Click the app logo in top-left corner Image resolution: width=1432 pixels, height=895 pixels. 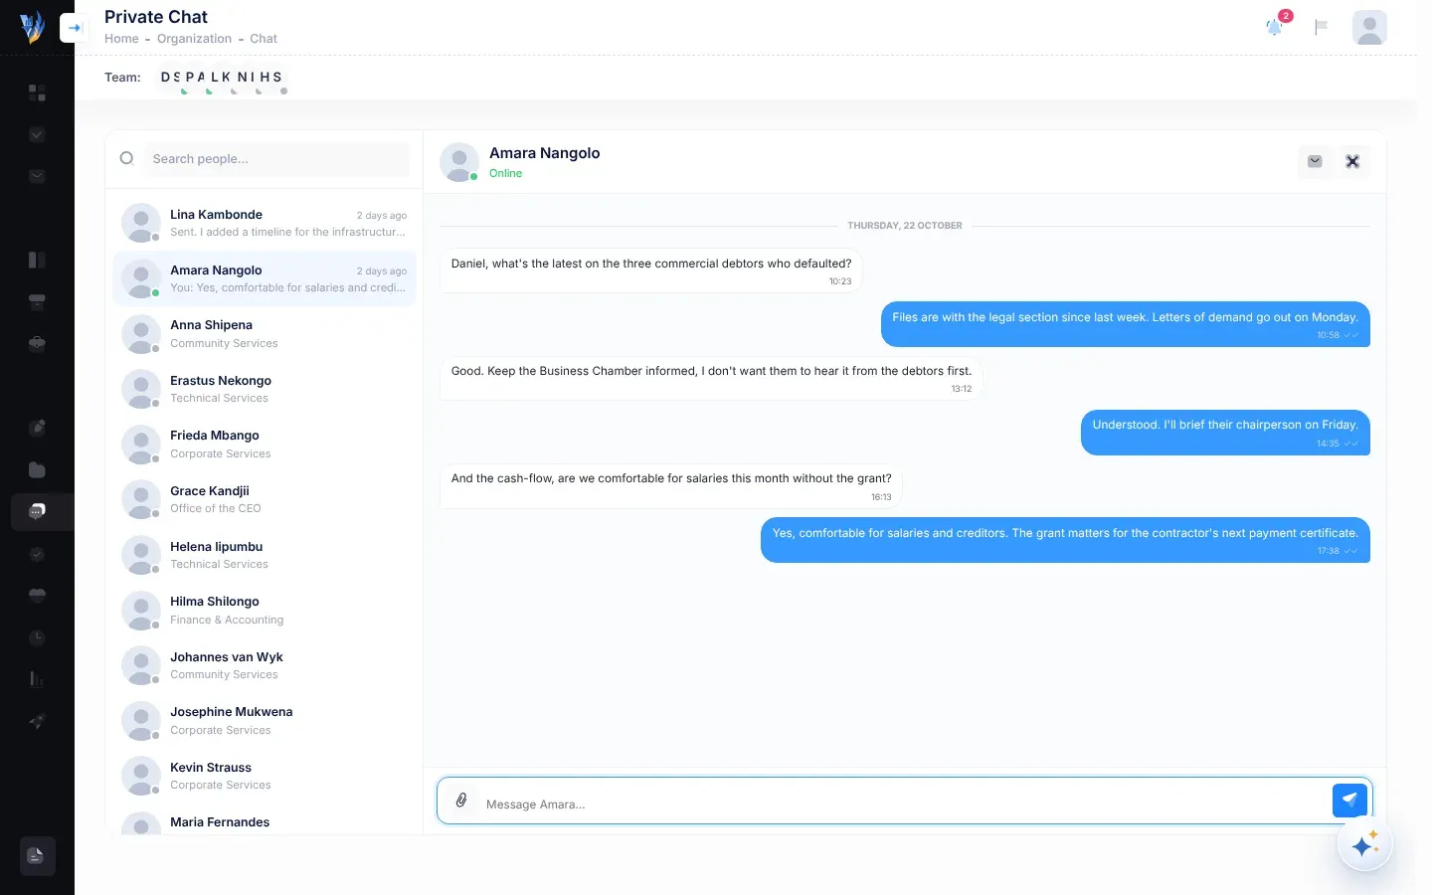point(33,27)
